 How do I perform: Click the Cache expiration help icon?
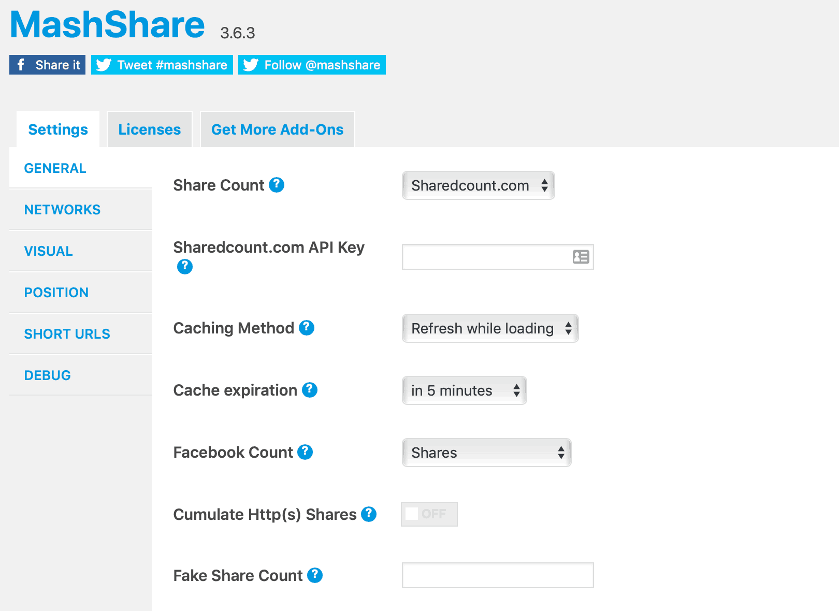[310, 390]
